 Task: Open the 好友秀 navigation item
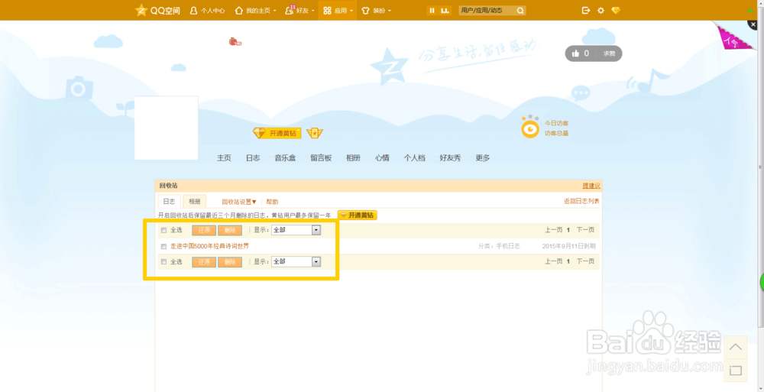point(450,158)
